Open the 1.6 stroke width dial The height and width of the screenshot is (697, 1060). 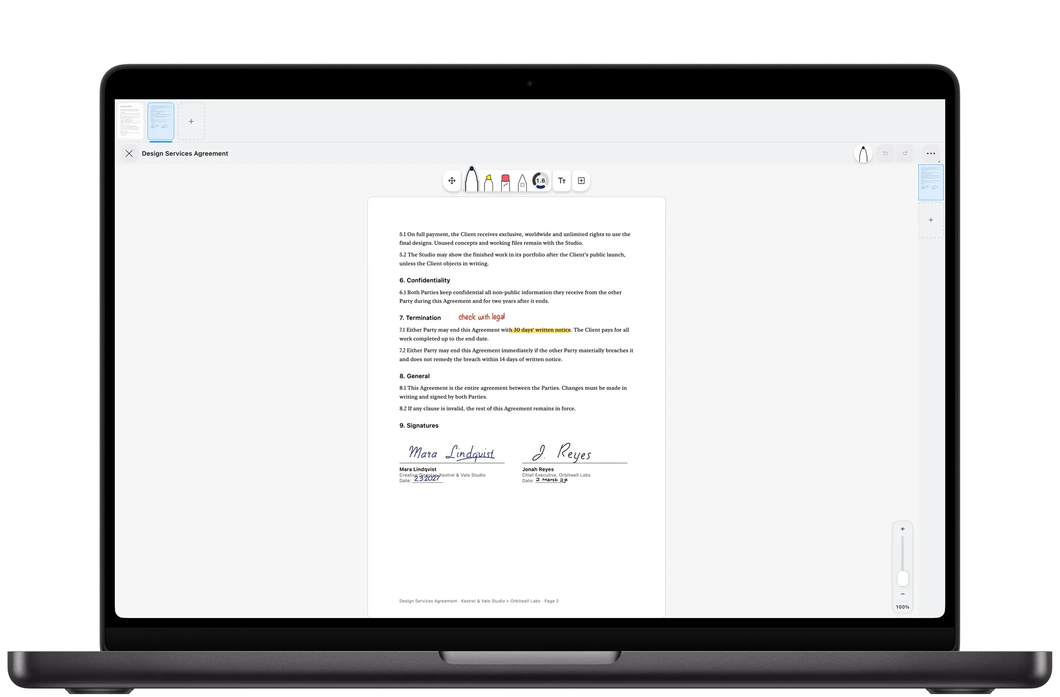tap(540, 181)
